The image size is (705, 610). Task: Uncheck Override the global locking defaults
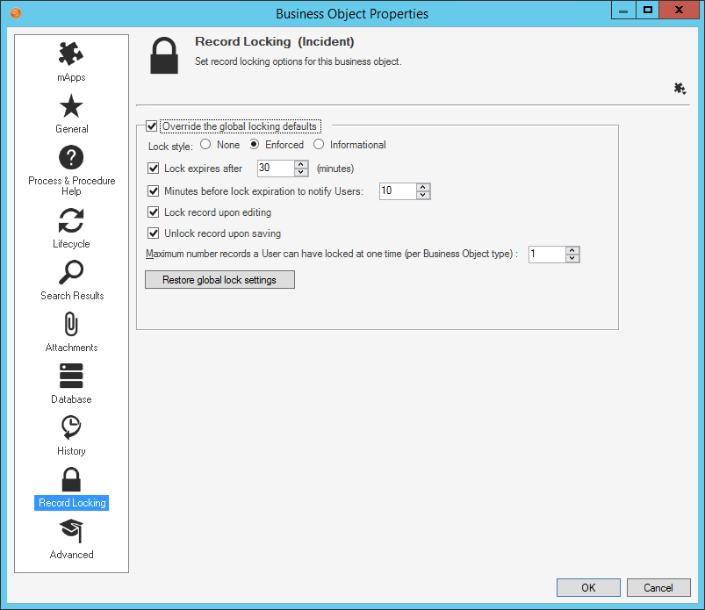click(153, 126)
